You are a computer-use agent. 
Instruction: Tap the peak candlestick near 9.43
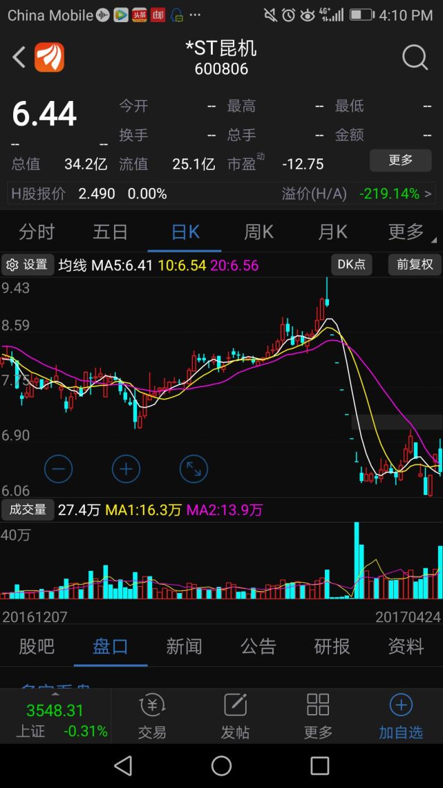click(x=326, y=292)
